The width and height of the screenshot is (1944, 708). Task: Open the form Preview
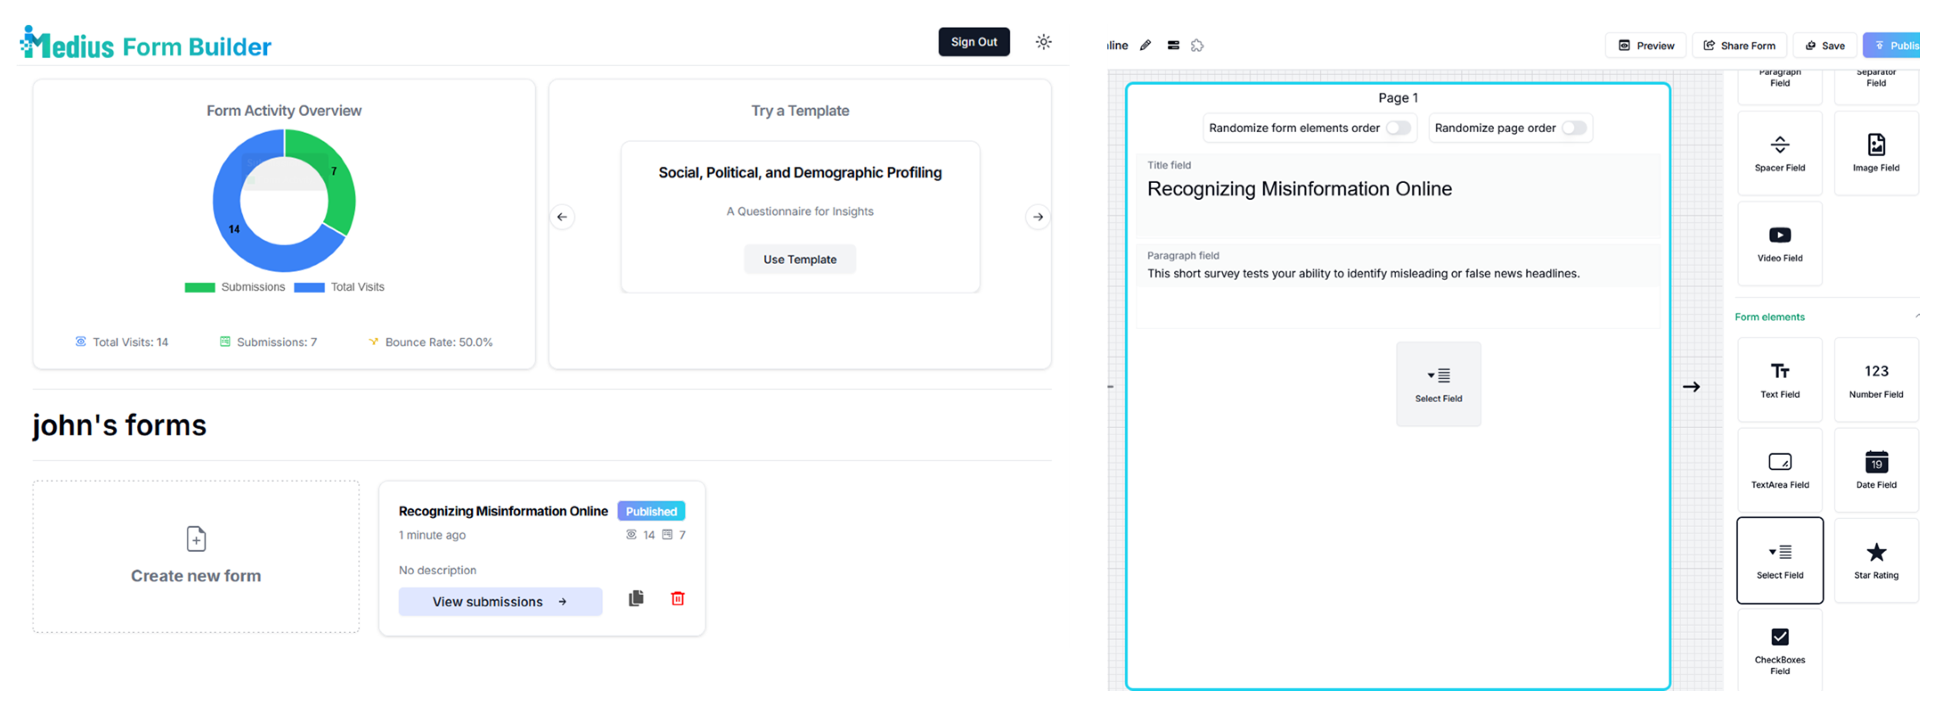click(1646, 46)
